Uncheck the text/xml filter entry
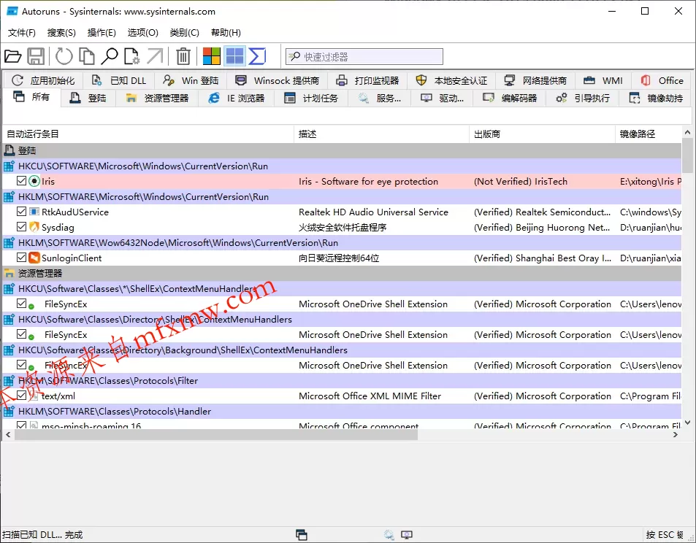Viewport: 696px width, 543px height. (x=21, y=396)
